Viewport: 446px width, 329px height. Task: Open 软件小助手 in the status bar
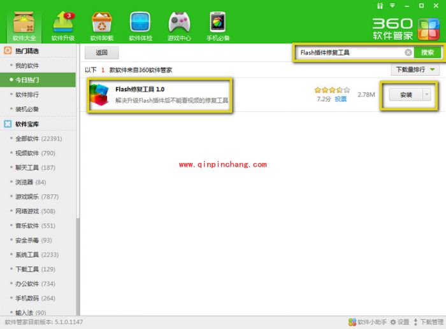(368, 322)
